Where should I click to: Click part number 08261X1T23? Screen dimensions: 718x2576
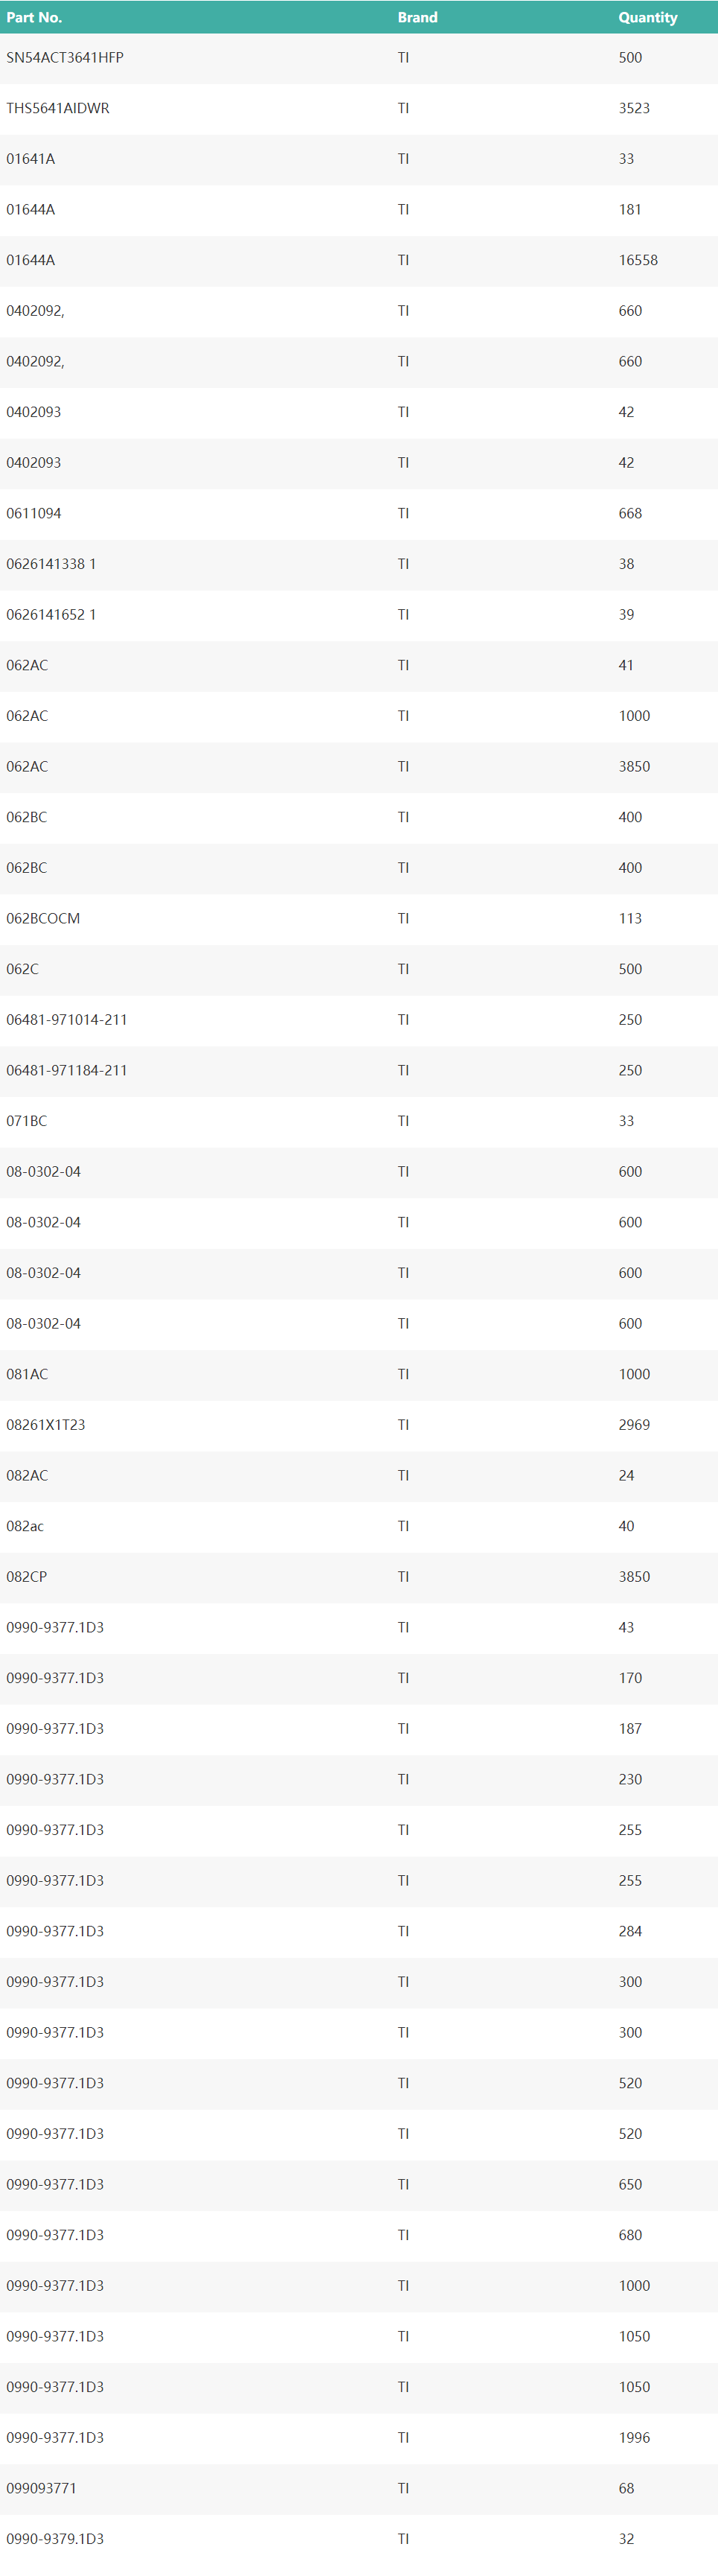46,1425
